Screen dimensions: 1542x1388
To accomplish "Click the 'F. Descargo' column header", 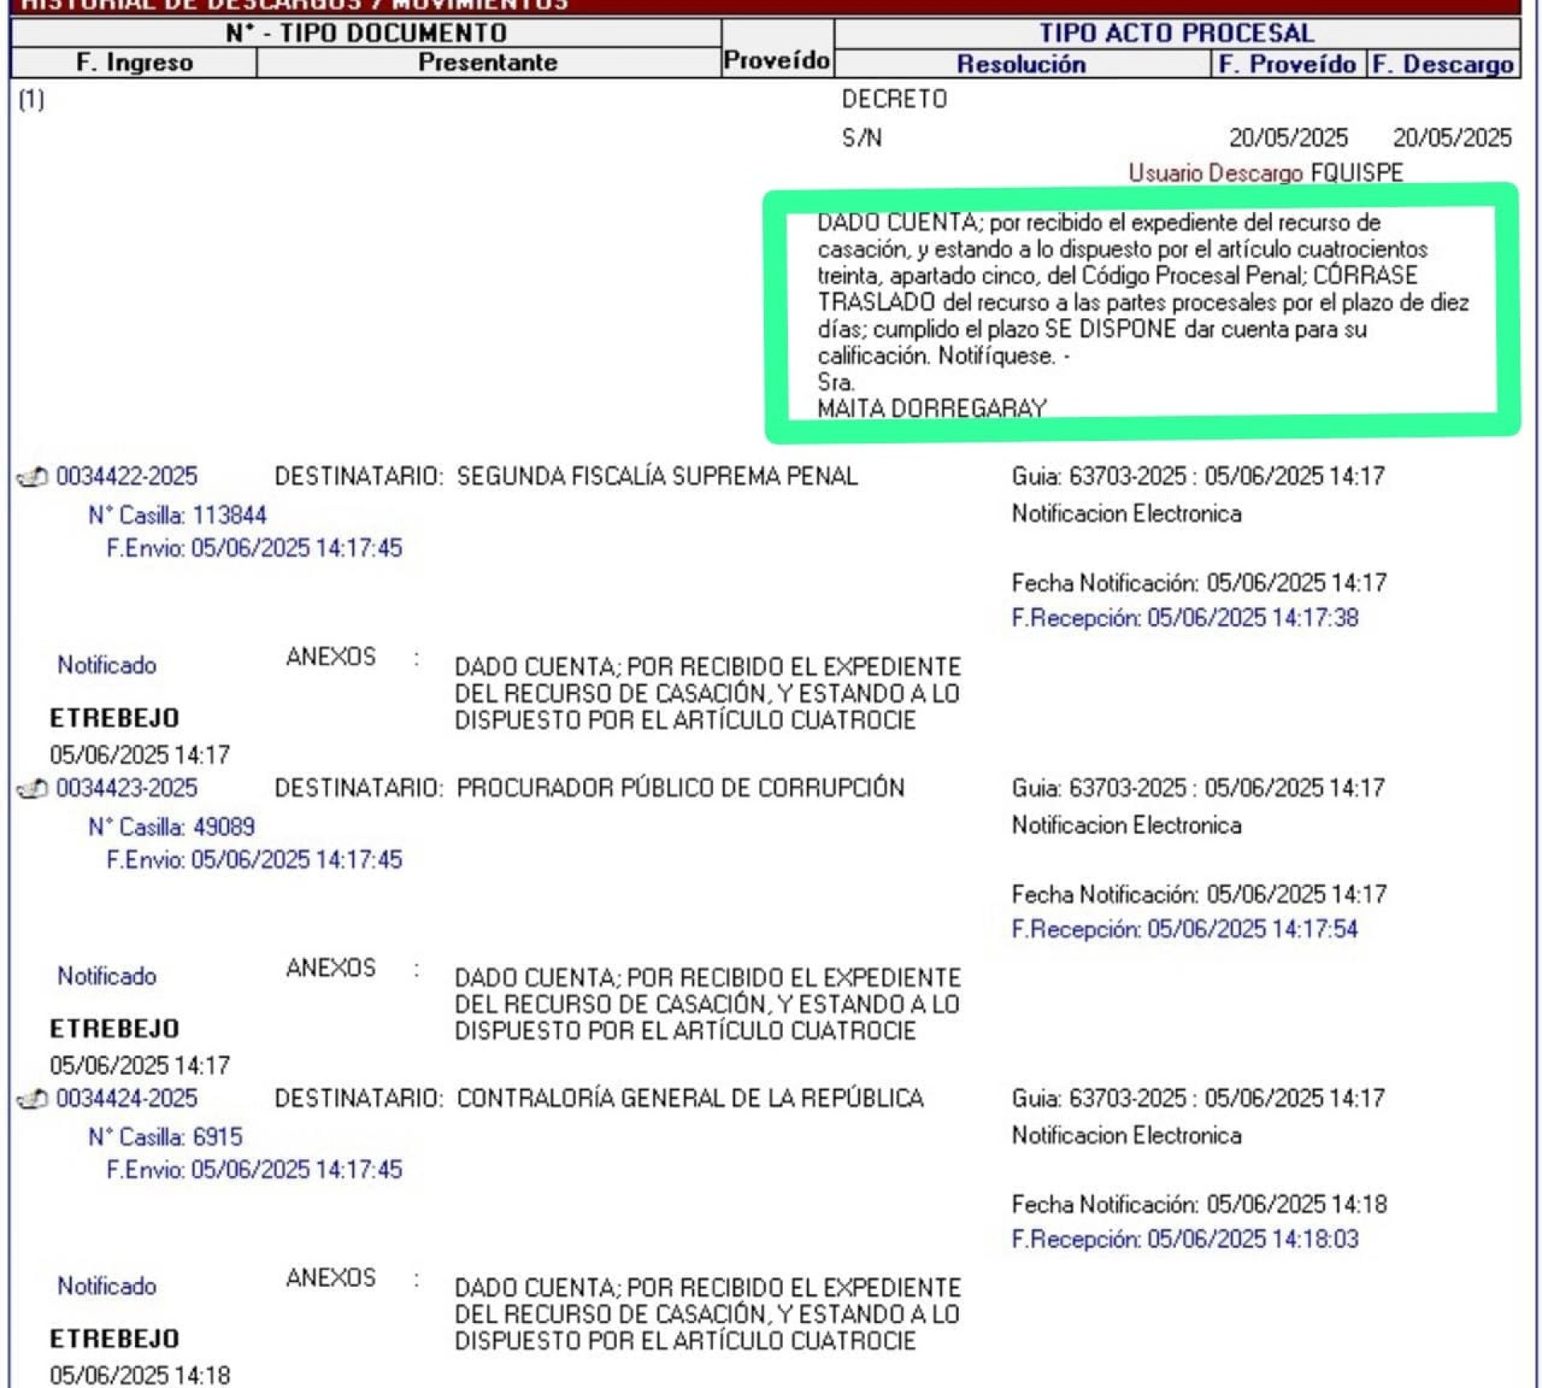I will tap(1443, 63).
